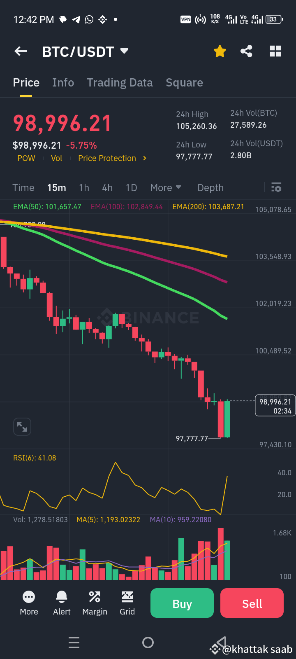Tap the MA(5) volume average label
The image size is (296, 659).
(108, 520)
